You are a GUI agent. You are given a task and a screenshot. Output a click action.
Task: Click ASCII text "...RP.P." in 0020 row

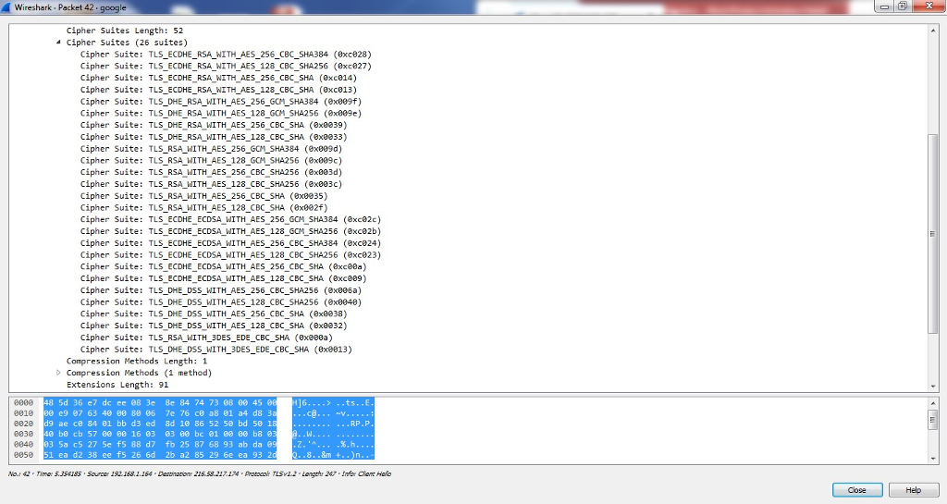tap(355, 424)
